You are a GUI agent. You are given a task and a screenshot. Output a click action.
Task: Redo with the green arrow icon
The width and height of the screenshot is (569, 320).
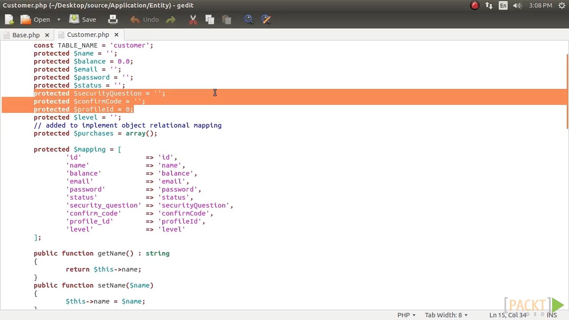171,20
